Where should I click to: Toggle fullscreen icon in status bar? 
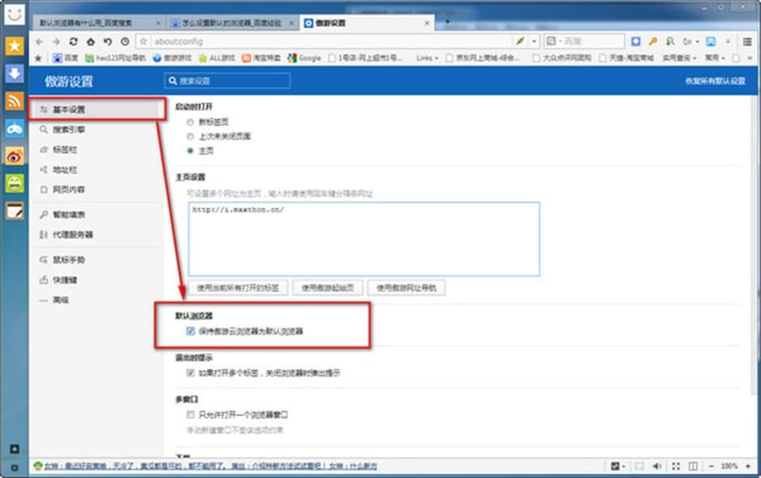tap(676, 467)
